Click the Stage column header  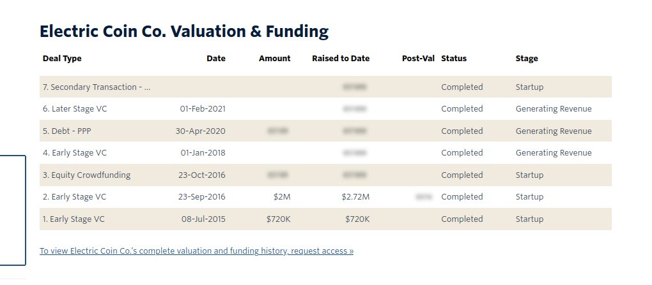coord(527,59)
